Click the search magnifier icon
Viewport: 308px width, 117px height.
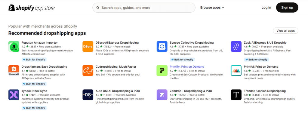pos(98,8)
